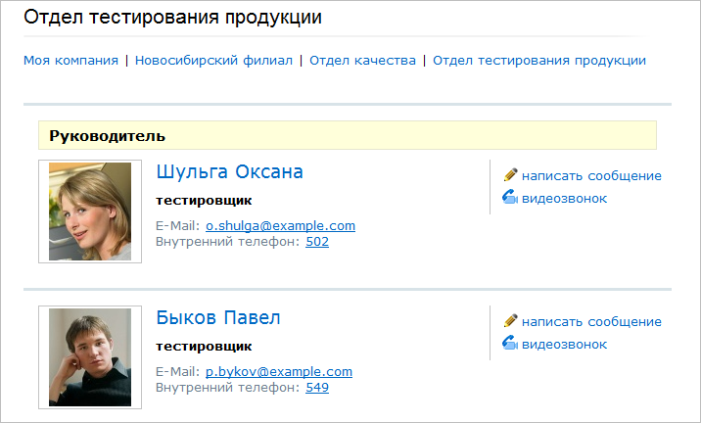Start видеозвонок with Шульга Оксана
The height and width of the screenshot is (423, 701).
click(564, 198)
